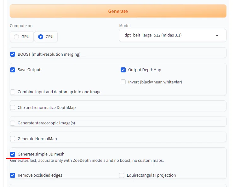This screenshot has width=235, height=187.
Task: Enable the Invert (black=near, white=far) option
Action: [123, 82]
